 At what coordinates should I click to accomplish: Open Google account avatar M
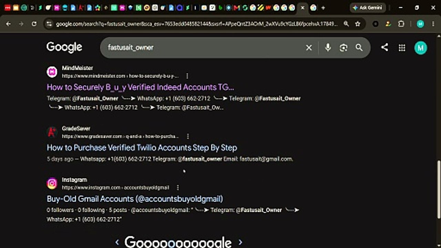click(x=420, y=48)
